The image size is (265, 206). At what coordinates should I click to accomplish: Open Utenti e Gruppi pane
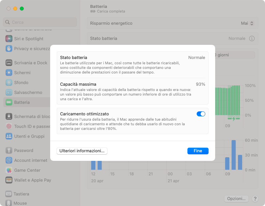click(29, 136)
